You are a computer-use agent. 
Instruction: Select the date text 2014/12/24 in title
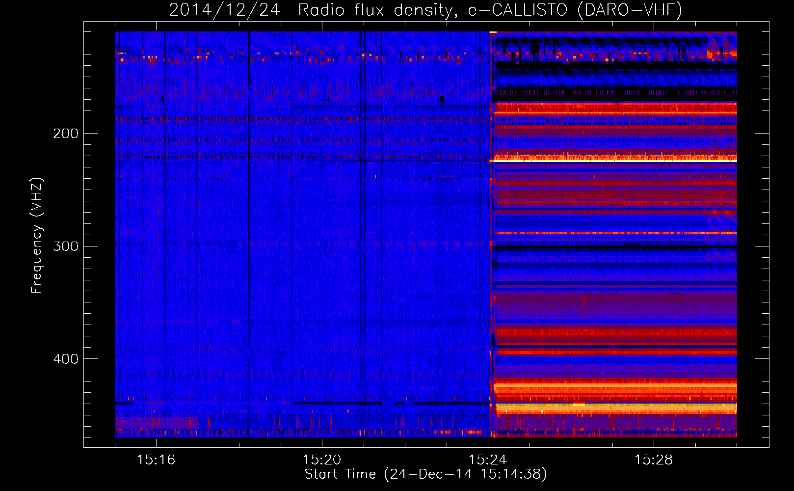[224, 10]
